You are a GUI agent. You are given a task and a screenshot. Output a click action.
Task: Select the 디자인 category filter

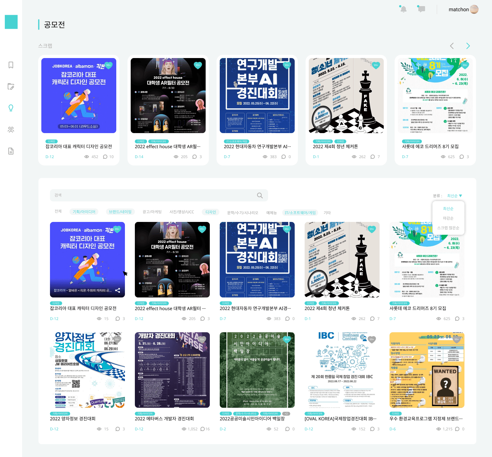pos(211,212)
